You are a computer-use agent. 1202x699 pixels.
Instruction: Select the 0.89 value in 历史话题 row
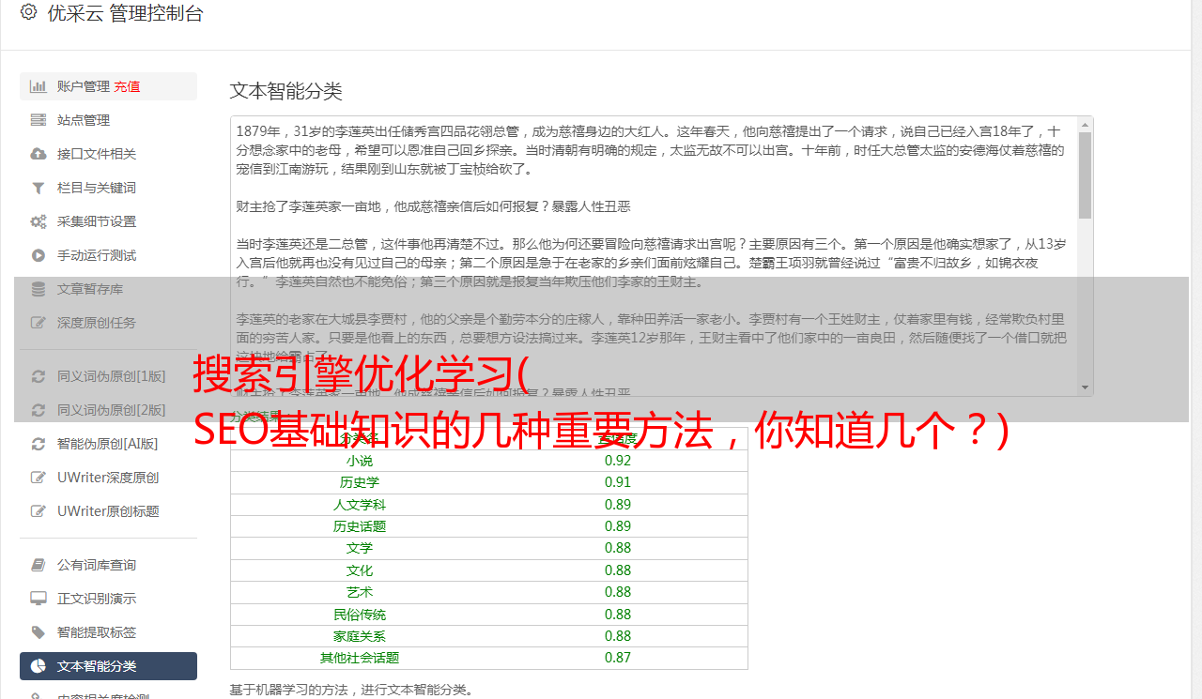pos(618,526)
